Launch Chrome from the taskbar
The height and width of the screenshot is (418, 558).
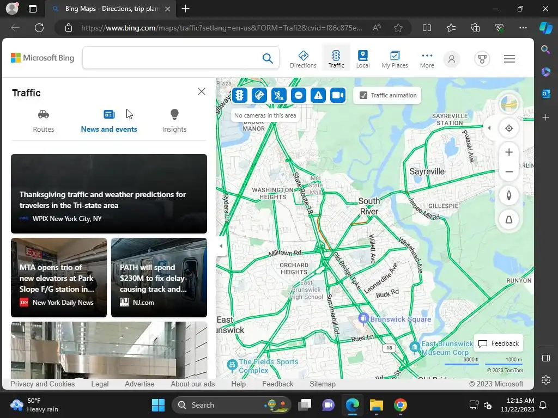[x=401, y=405]
